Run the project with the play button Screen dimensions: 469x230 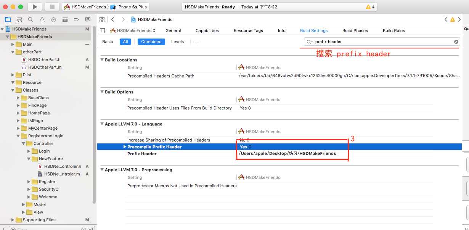coord(35,7)
